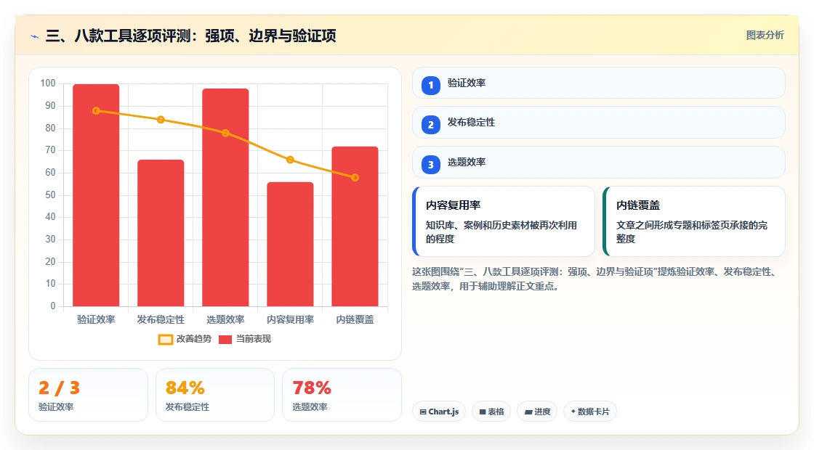Screen dimensions: 814x450
Task: Click the 50 value on the y-axis
Action: (50, 195)
